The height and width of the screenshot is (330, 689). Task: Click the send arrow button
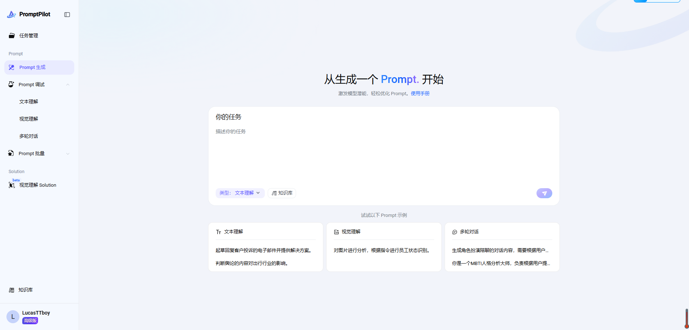pyautogui.click(x=544, y=193)
